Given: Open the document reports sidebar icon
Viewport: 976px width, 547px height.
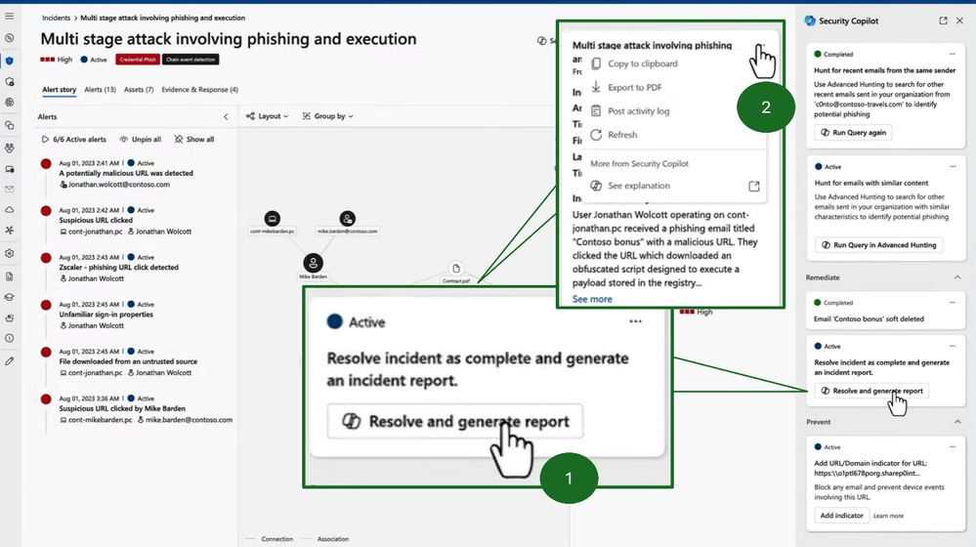Looking at the screenshot, I should coord(10,276).
